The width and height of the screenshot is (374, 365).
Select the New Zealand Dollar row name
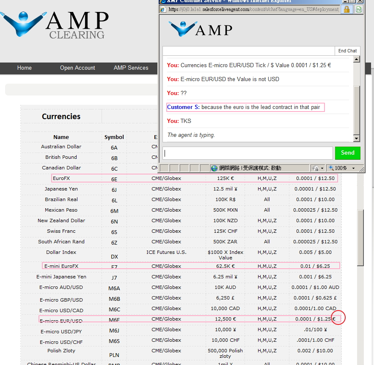[x=61, y=221]
